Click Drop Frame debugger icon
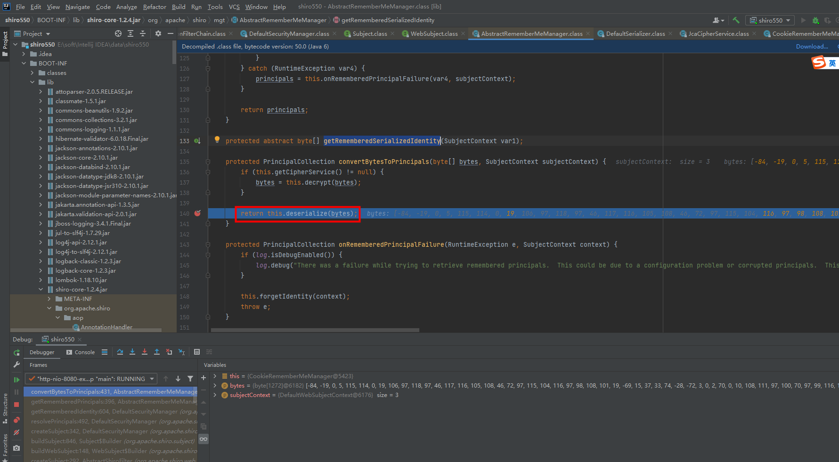 click(169, 352)
